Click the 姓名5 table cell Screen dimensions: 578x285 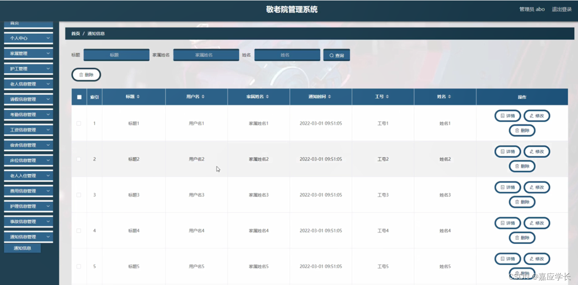pos(445,266)
